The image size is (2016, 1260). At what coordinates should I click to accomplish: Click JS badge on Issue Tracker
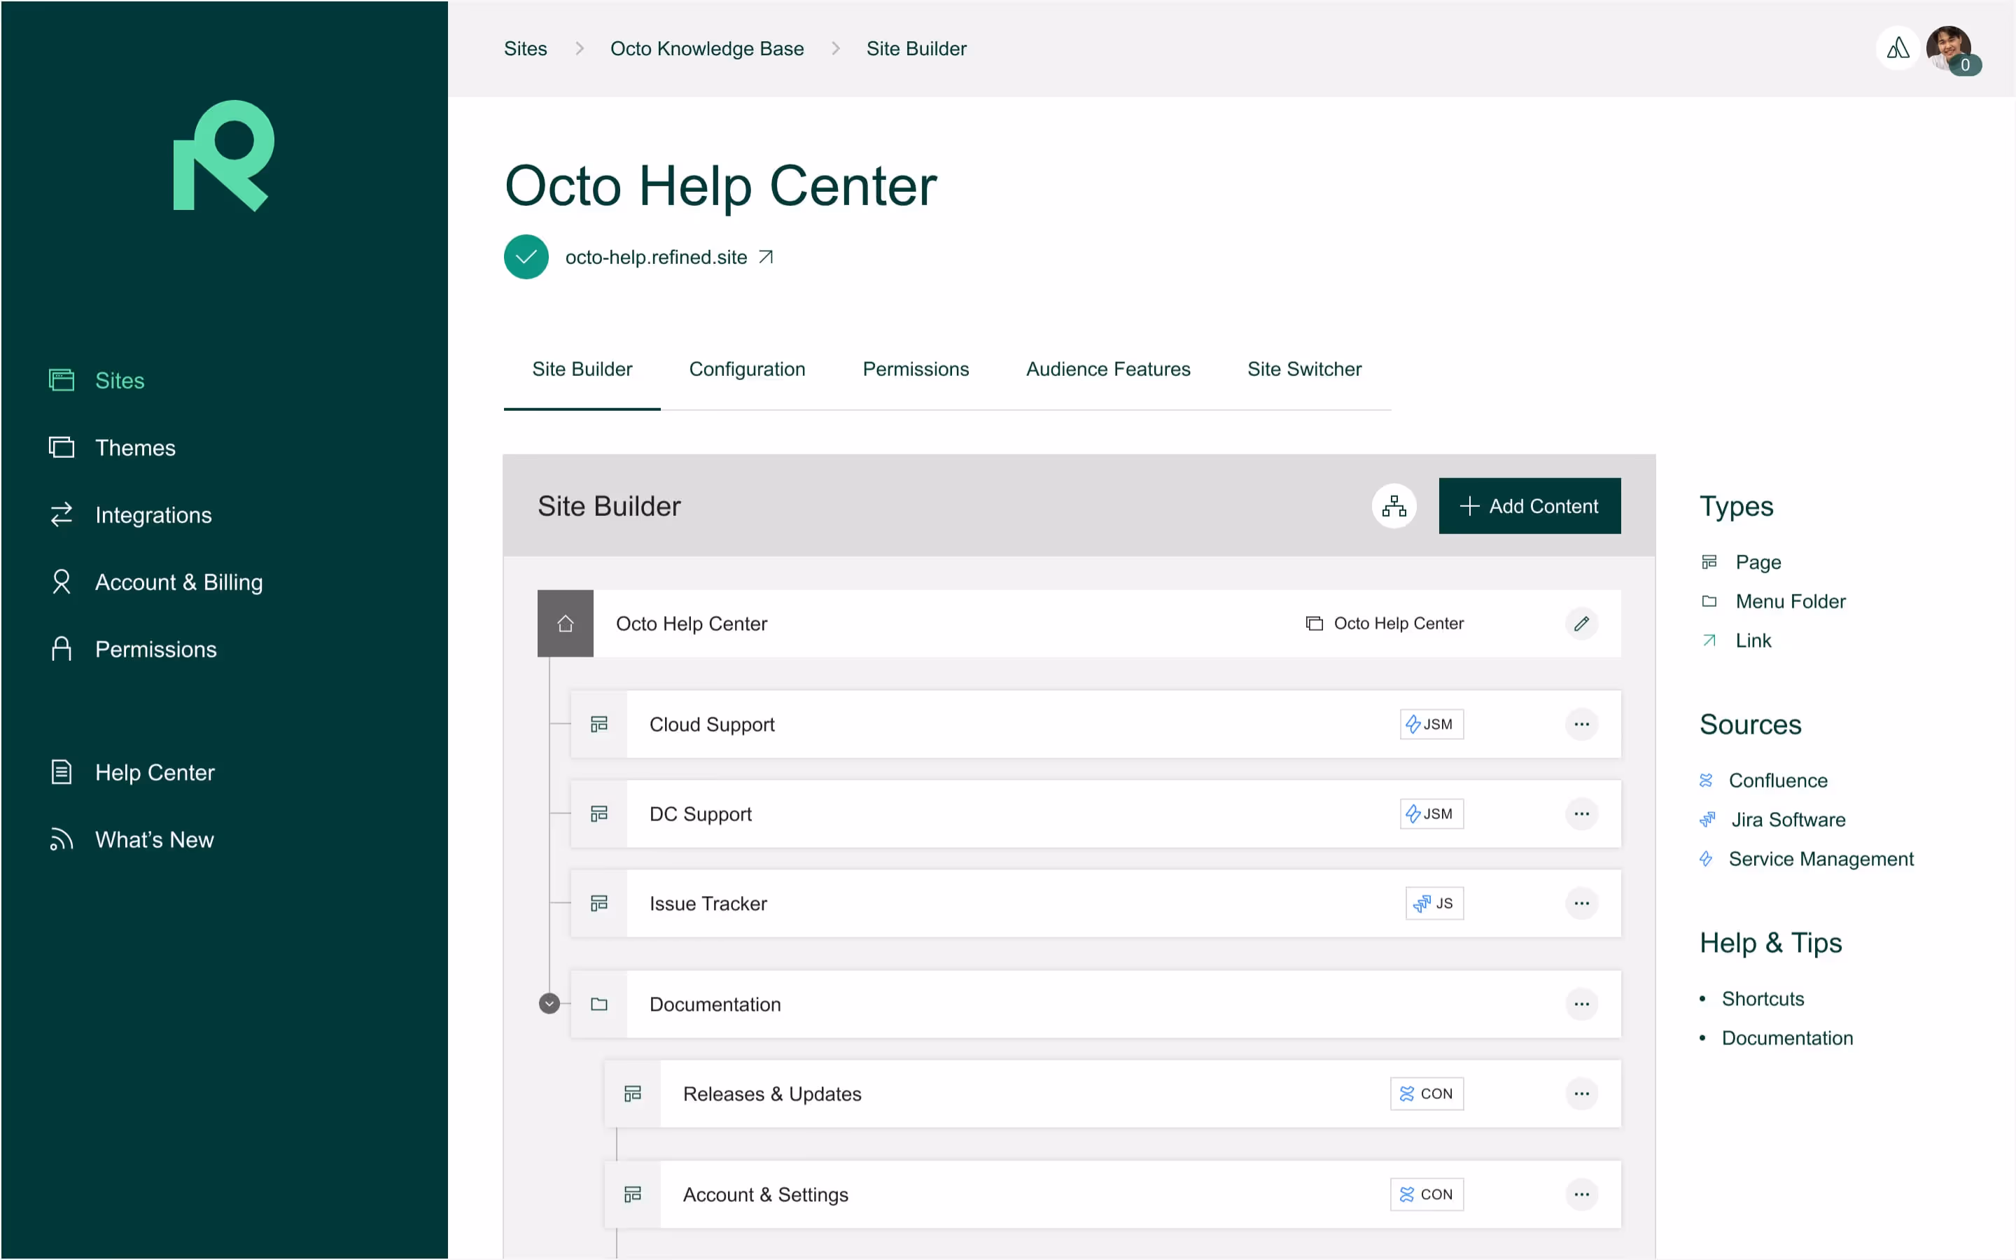point(1434,903)
